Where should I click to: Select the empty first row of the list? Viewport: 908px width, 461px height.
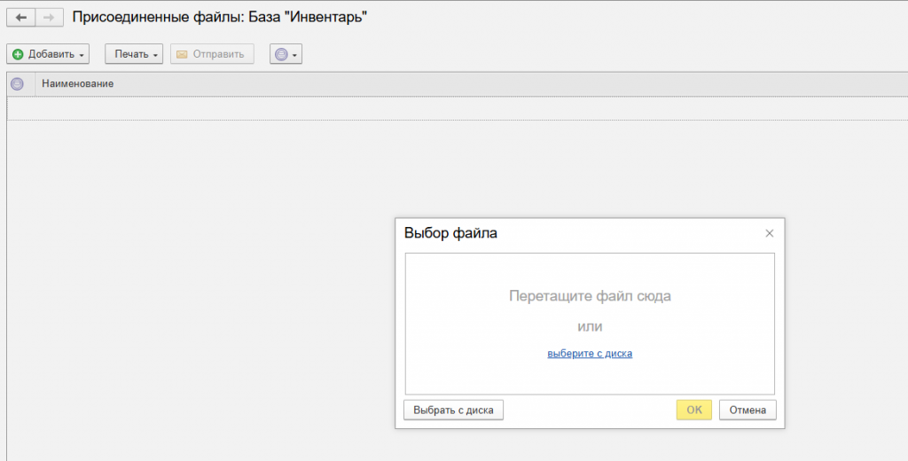[x=458, y=109]
